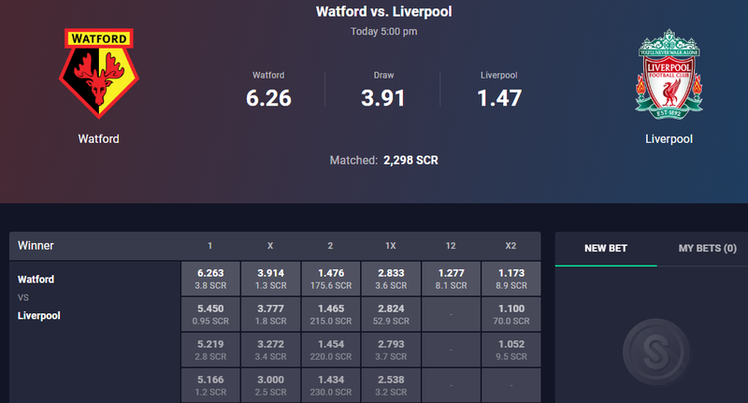Choose the 12 odds 1.277

[451, 279]
